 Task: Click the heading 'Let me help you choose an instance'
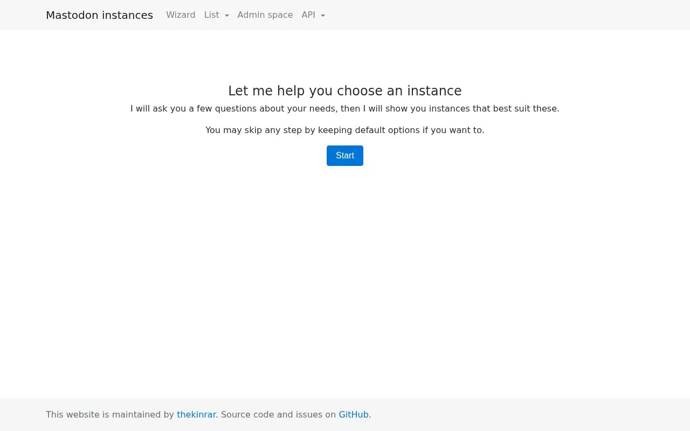point(345,91)
